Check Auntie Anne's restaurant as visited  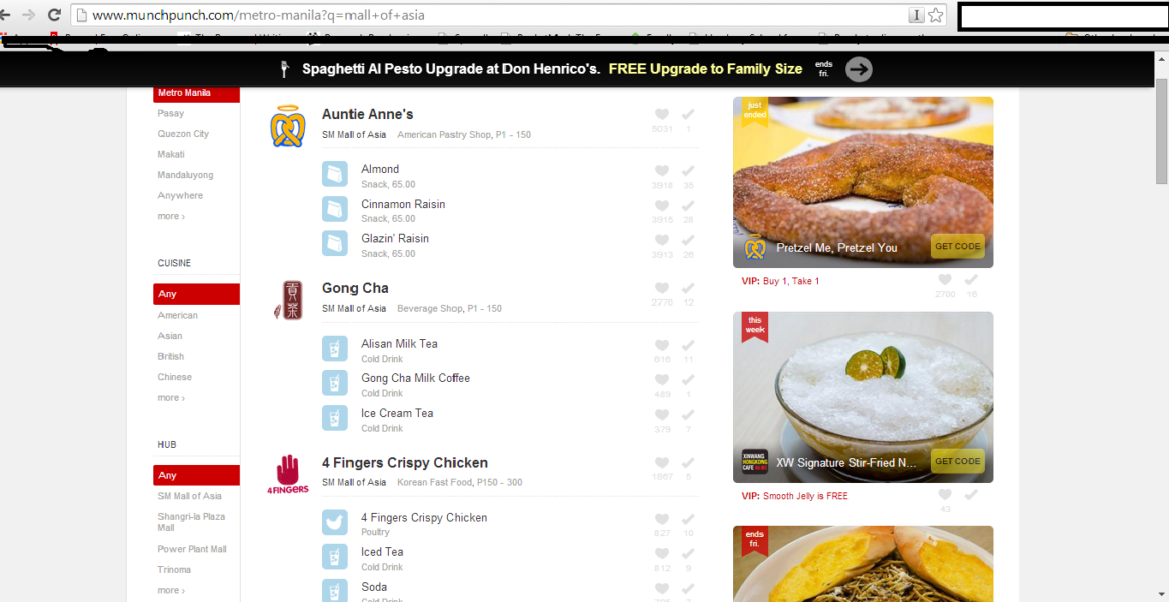pyautogui.click(x=689, y=115)
